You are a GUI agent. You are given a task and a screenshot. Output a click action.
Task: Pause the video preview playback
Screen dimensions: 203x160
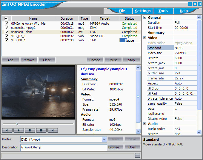point(30,131)
